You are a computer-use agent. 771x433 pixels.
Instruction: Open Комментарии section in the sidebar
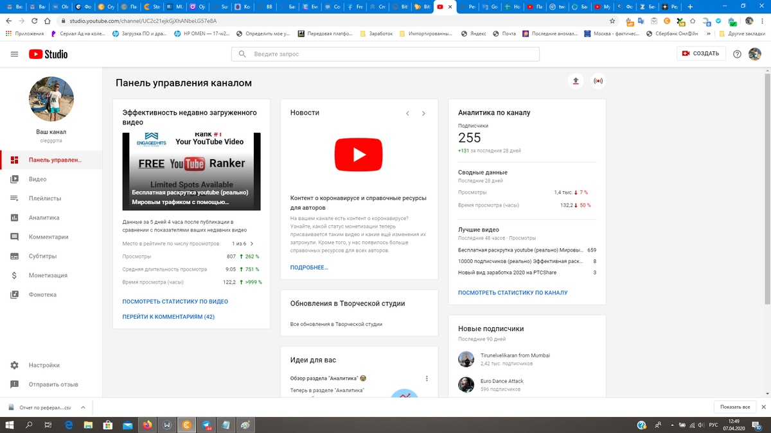point(51,237)
